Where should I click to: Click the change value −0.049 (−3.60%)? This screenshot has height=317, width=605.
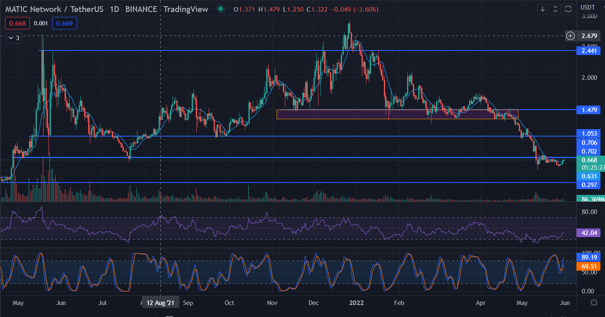355,9
